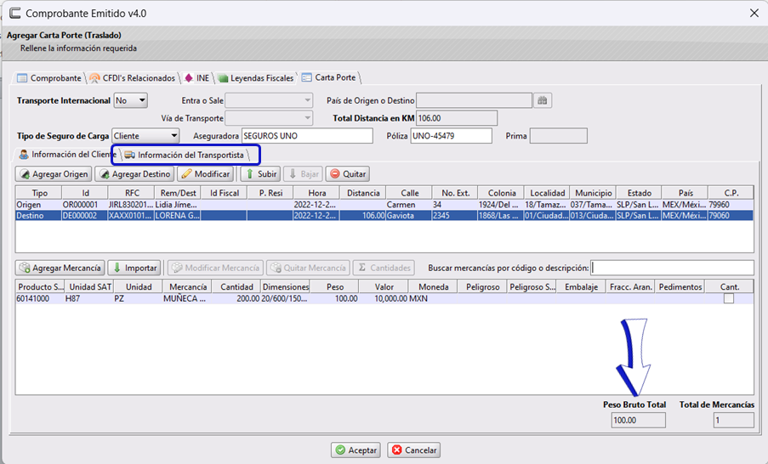Click the Gaviota street cell
Viewport: 768px width, 464px height.
coord(408,215)
